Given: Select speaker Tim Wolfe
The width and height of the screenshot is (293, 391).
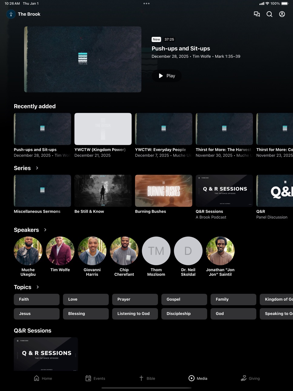Looking at the screenshot, I should coord(60,254).
